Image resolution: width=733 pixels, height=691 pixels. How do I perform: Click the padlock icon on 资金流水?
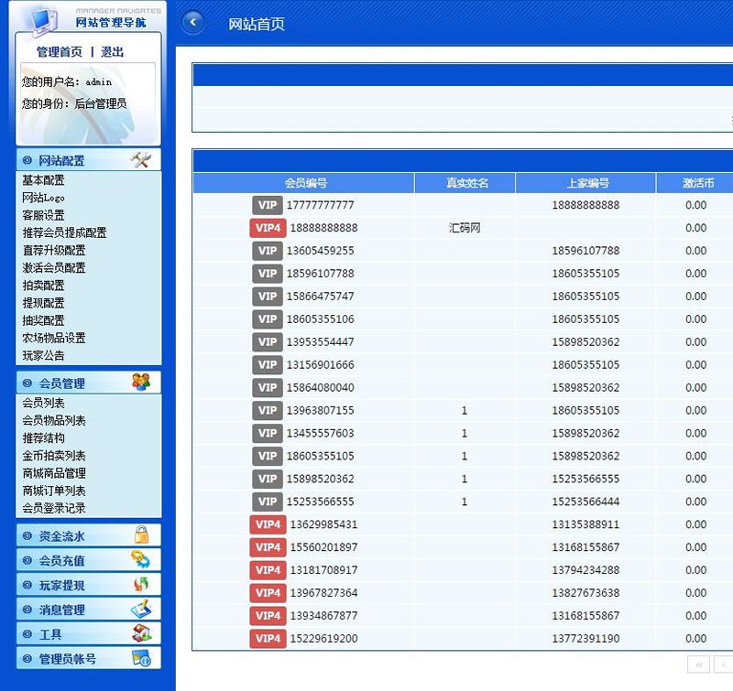click(x=140, y=535)
